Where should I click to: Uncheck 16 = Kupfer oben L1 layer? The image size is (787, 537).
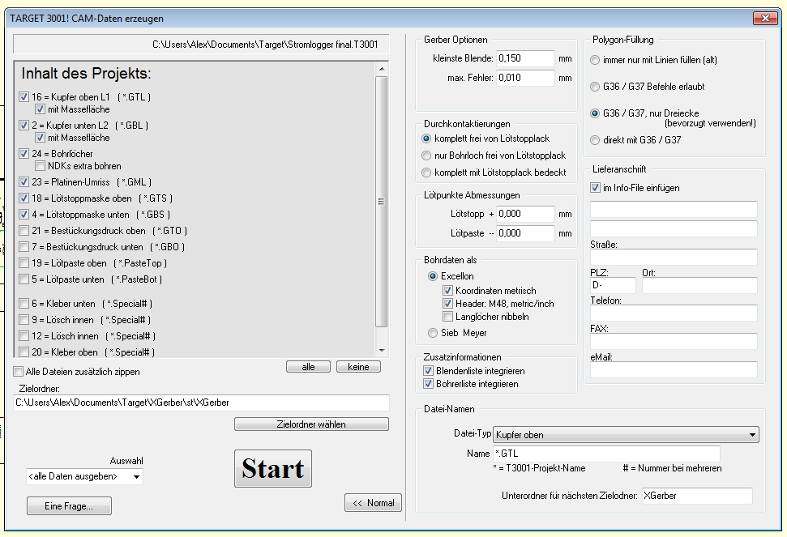24,96
